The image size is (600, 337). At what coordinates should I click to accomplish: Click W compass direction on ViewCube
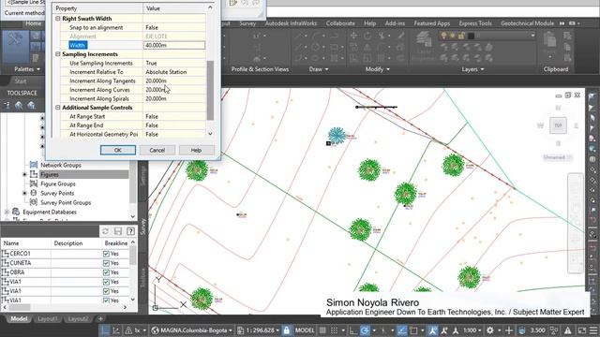540,125
